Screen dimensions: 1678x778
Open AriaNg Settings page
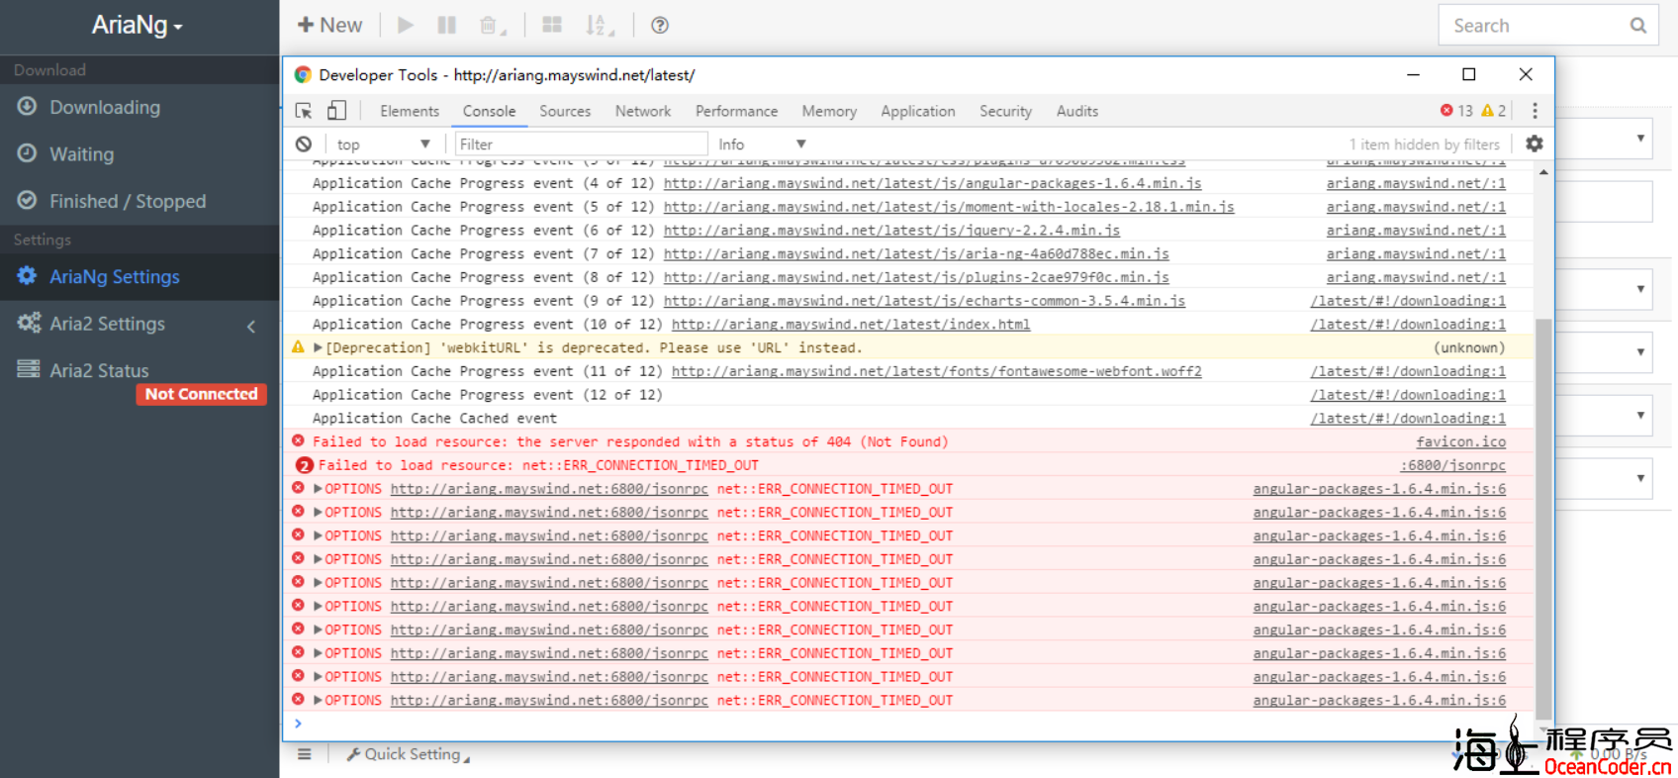[x=139, y=277]
